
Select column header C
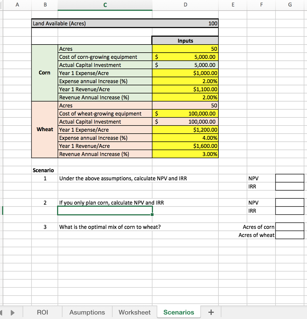pos(105,4)
